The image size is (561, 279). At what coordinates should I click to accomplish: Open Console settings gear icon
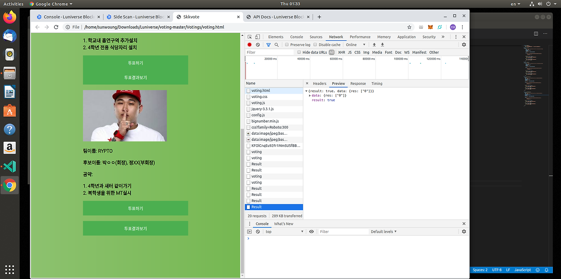click(464, 232)
